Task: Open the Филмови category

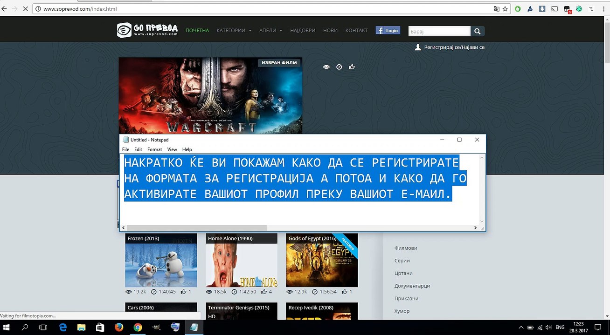Action: 406,248
